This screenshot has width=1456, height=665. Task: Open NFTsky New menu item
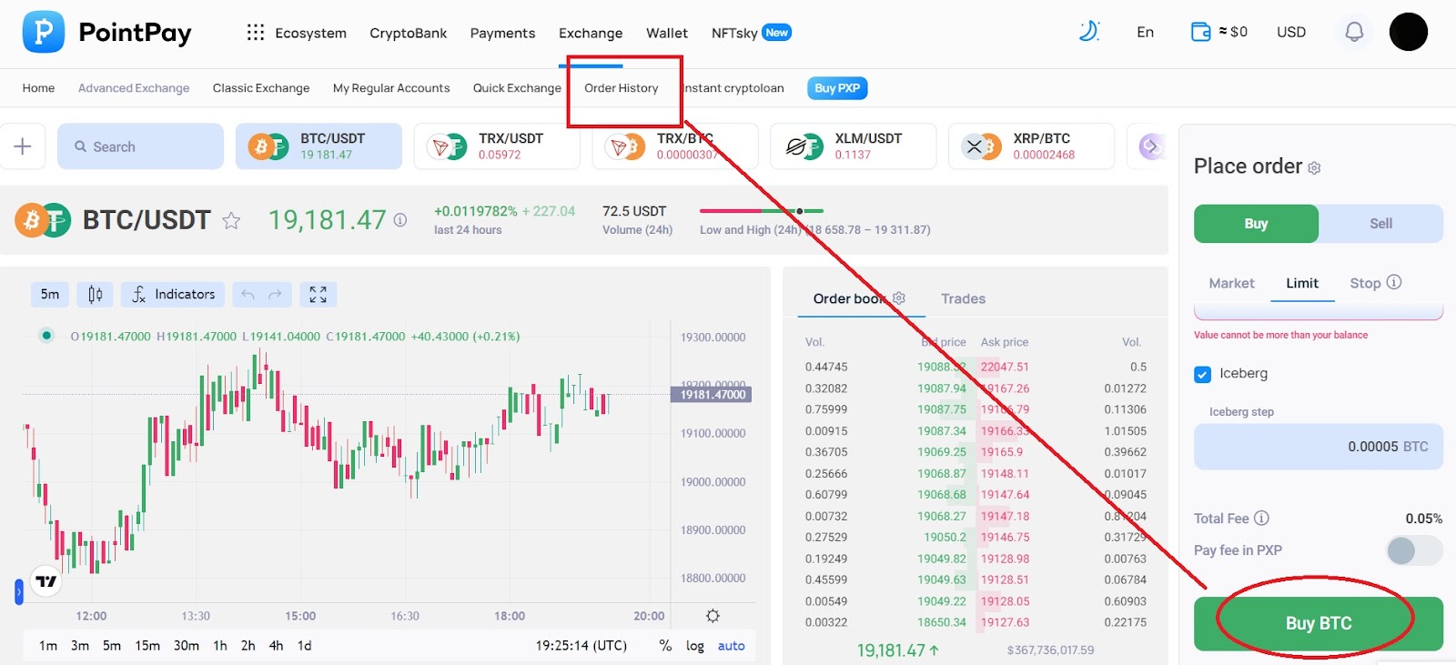(751, 33)
